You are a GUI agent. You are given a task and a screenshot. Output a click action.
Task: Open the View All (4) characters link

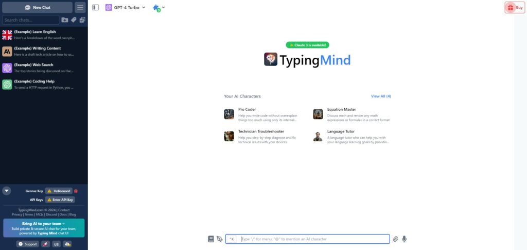pyautogui.click(x=381, y=96)
